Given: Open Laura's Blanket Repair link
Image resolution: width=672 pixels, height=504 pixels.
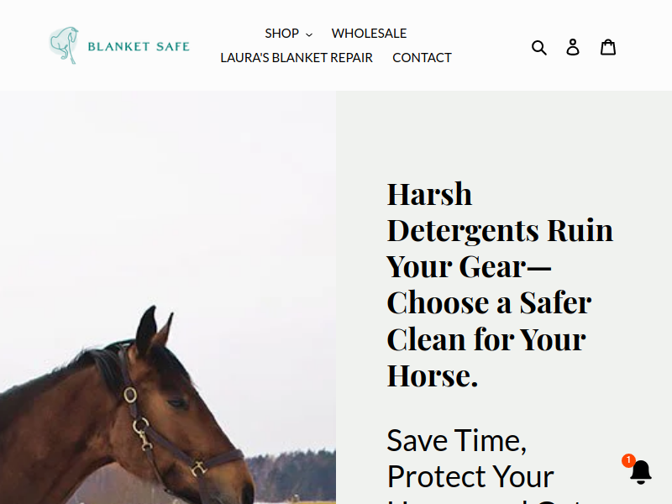Looking at the screenshot, I should coord(297,58).
